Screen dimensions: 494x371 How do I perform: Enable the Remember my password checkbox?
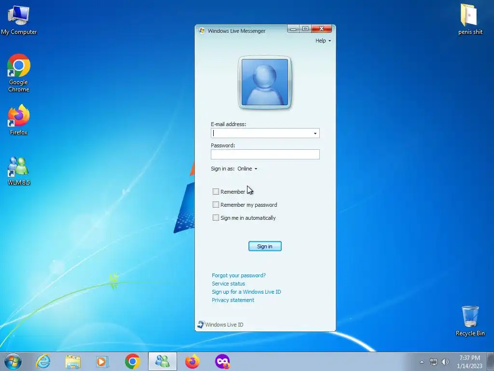coord(216,205)
